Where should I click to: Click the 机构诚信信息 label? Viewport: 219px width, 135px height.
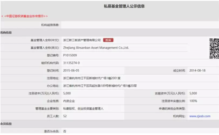coord(49,25)
